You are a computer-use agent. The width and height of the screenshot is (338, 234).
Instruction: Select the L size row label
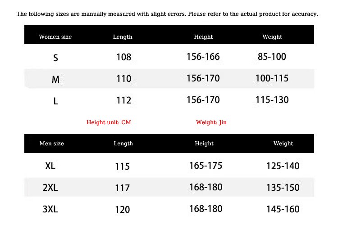pyautogui.click(x=55, y=101)
